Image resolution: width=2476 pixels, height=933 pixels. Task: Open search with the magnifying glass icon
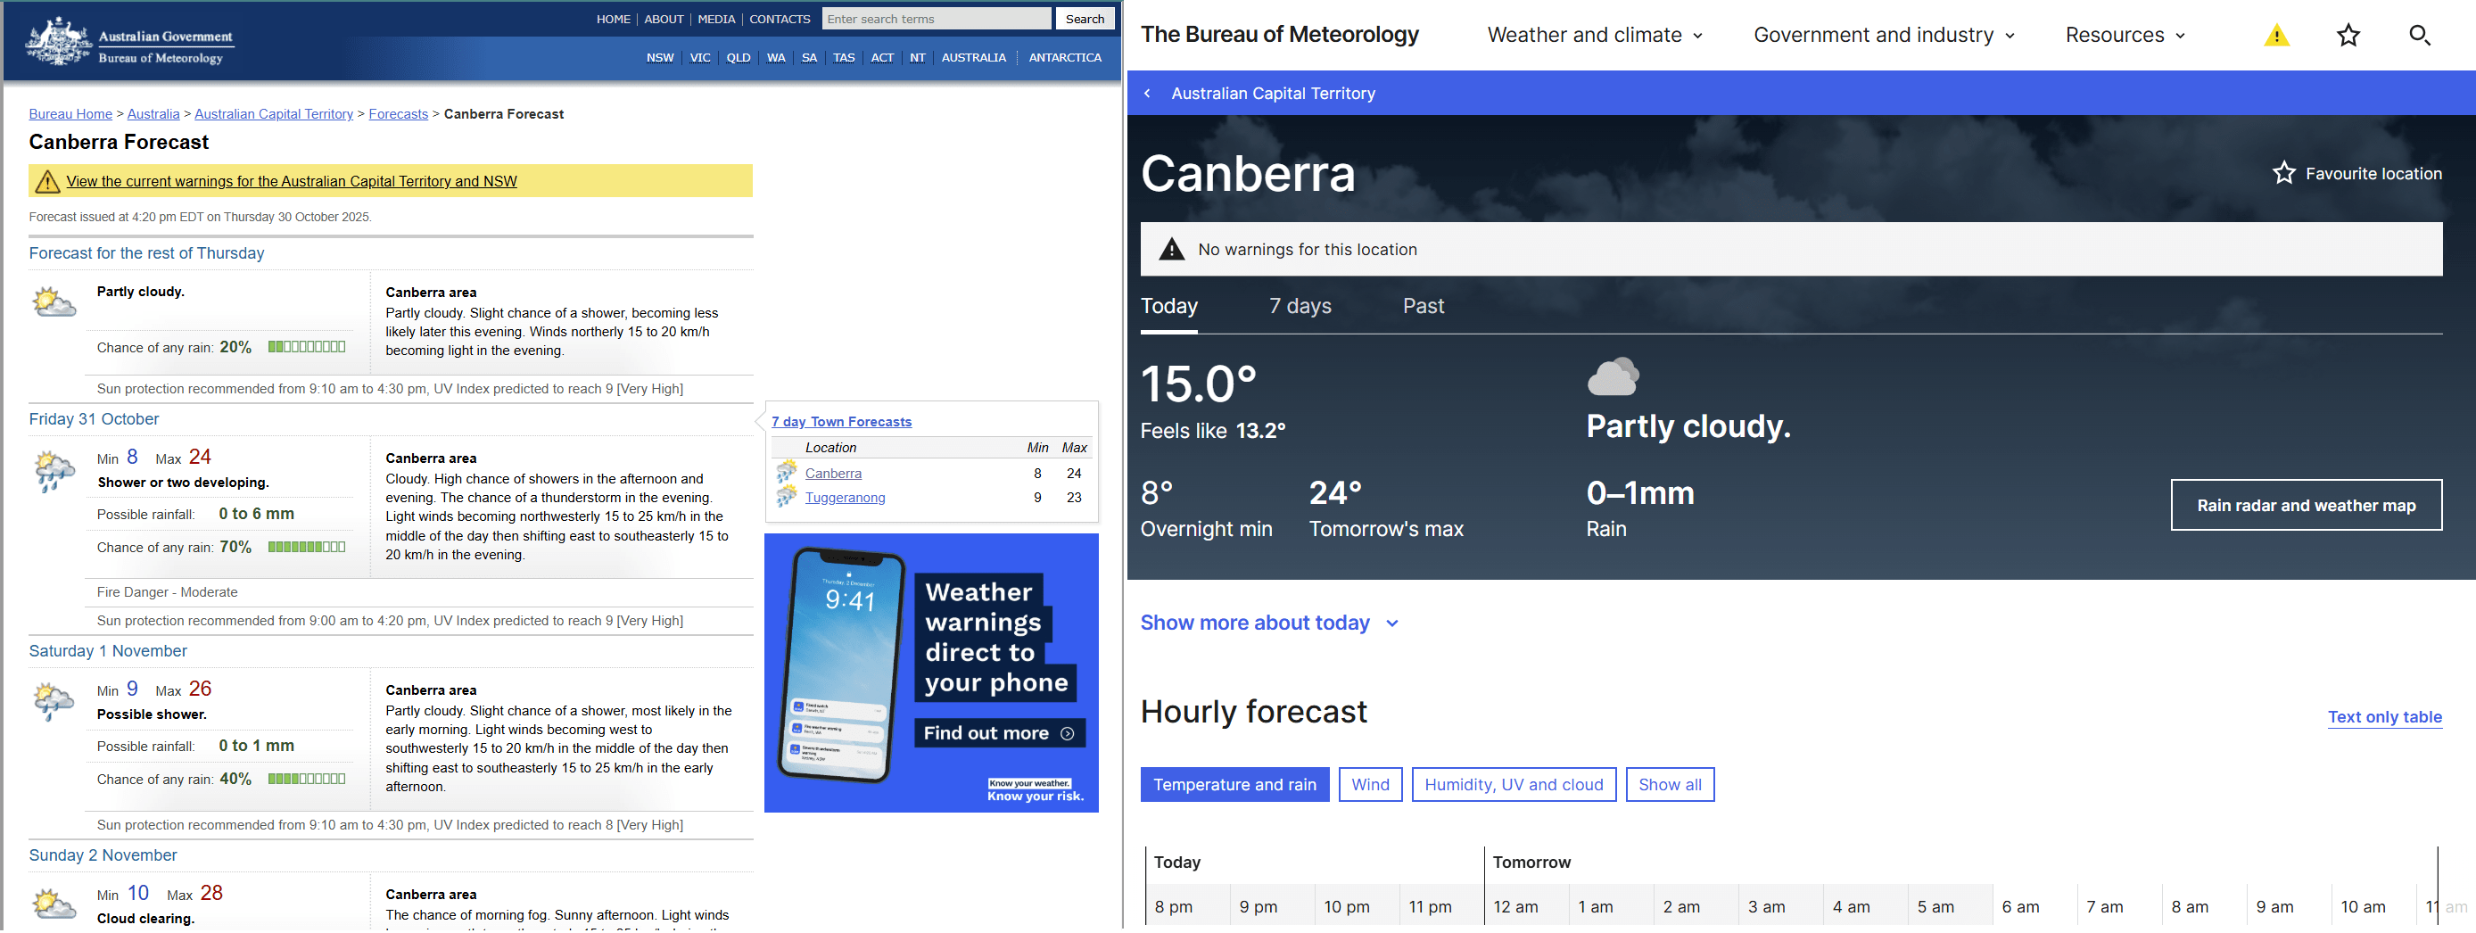2419,36
